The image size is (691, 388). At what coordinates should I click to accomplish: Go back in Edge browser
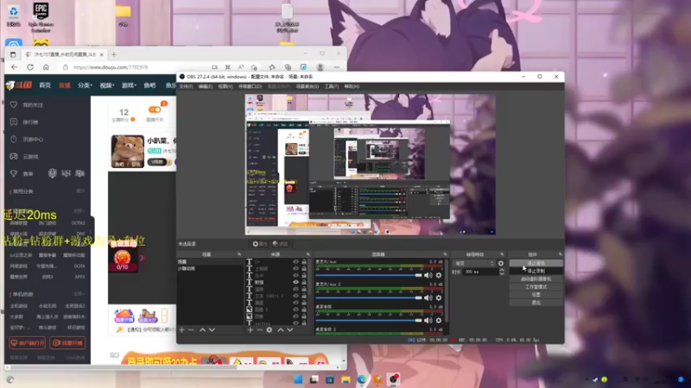click(x=15, y=67)
